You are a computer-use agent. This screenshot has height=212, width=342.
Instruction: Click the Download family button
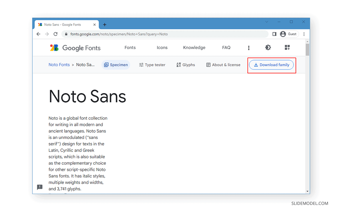[x=271, y=65]
